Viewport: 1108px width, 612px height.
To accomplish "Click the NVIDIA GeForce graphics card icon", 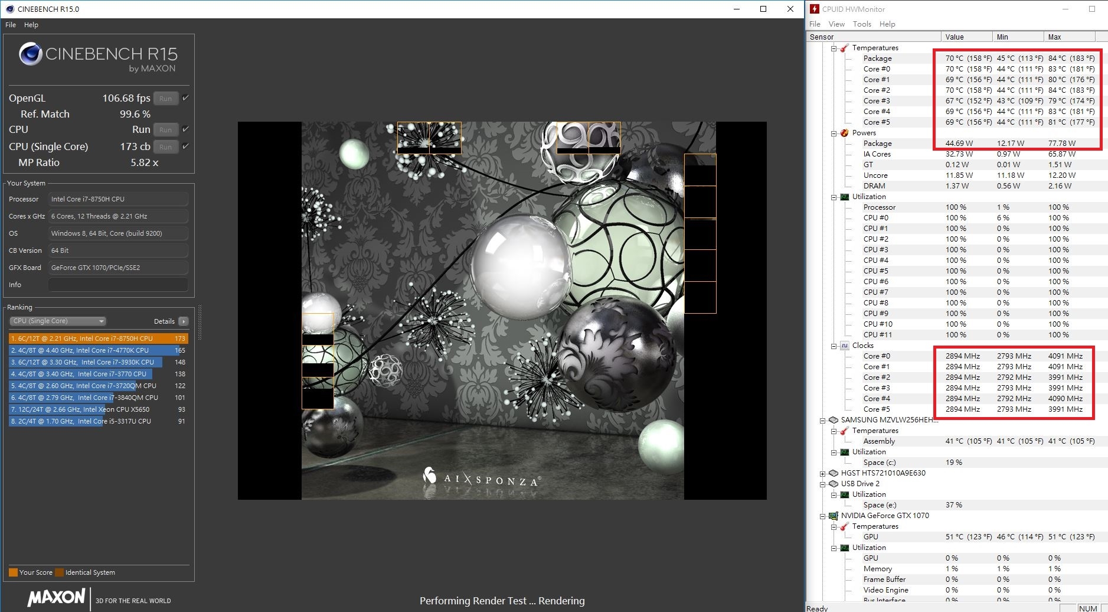I will 833,516.
